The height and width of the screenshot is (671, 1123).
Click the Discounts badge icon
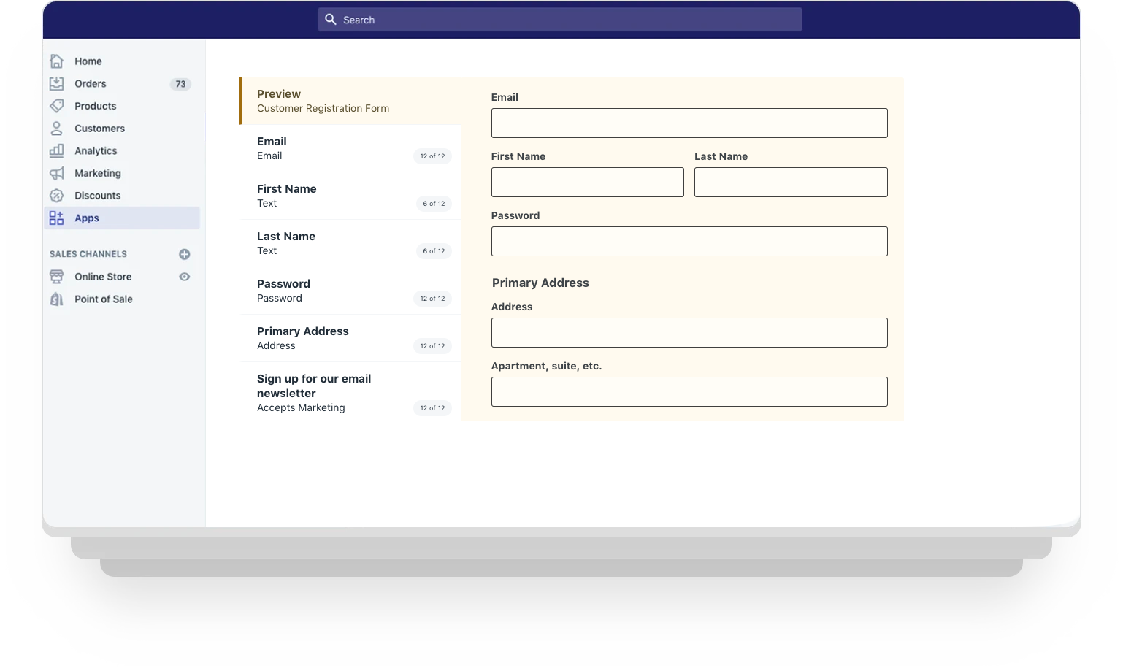(56, 196)
